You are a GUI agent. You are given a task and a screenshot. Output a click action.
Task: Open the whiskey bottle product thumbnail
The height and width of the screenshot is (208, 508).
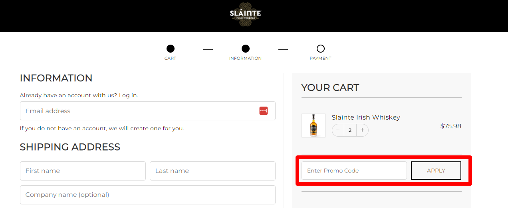[314, 126]
